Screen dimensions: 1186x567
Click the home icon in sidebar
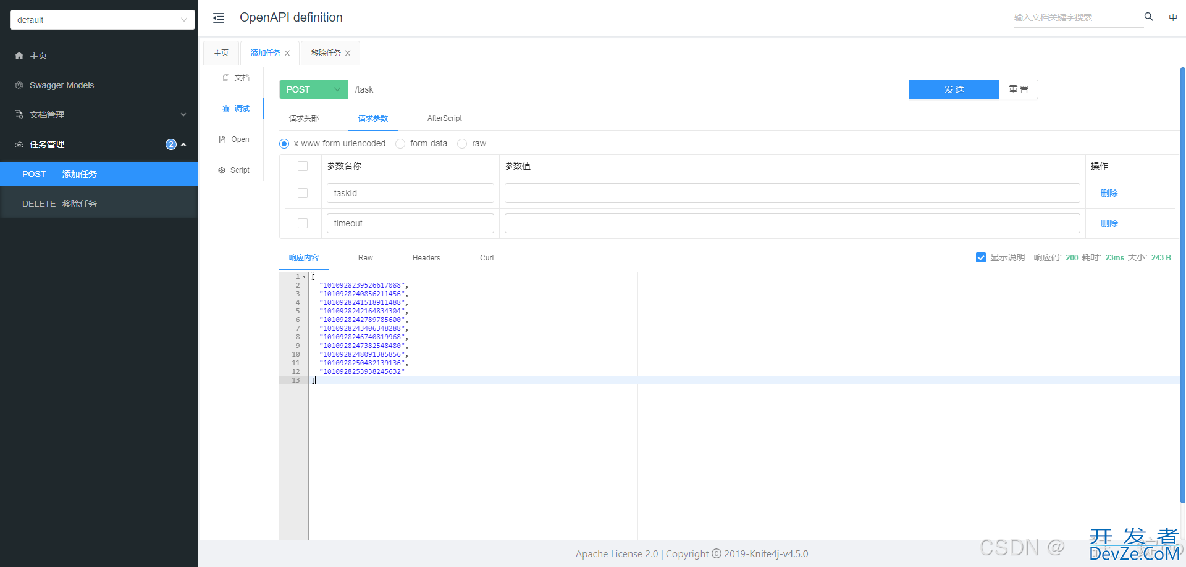[19, 56]
